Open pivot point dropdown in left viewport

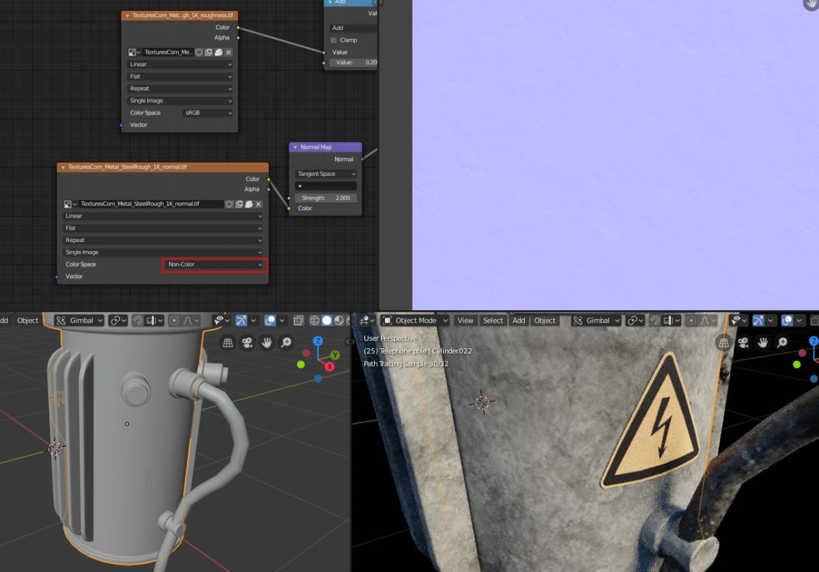coord(118,320)
